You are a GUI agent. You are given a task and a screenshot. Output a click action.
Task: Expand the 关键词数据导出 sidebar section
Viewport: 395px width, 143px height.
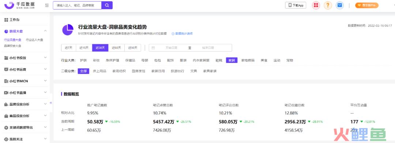pyautogui.click(x=45, y=127)
